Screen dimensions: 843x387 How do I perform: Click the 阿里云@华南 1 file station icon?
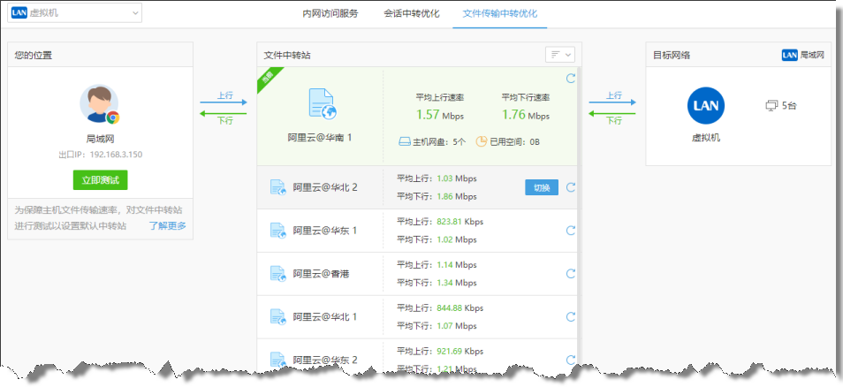(x=321, y=104)
